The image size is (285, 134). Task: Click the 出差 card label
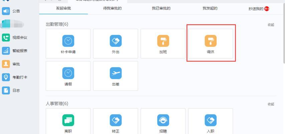click(116, 84)
